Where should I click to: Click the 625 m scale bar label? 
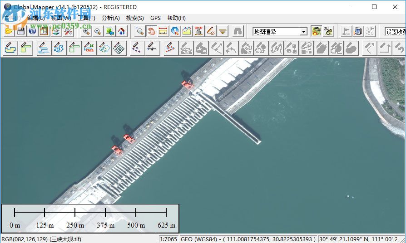[x=167, y=225]
